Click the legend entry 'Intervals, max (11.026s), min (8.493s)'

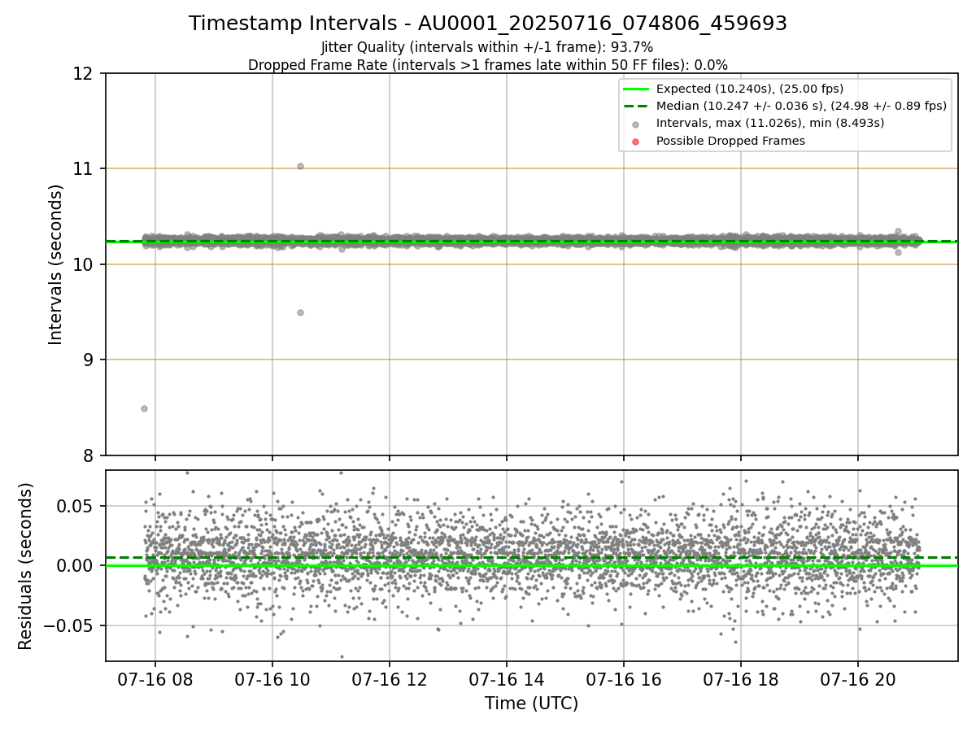[x=770, y=124]
